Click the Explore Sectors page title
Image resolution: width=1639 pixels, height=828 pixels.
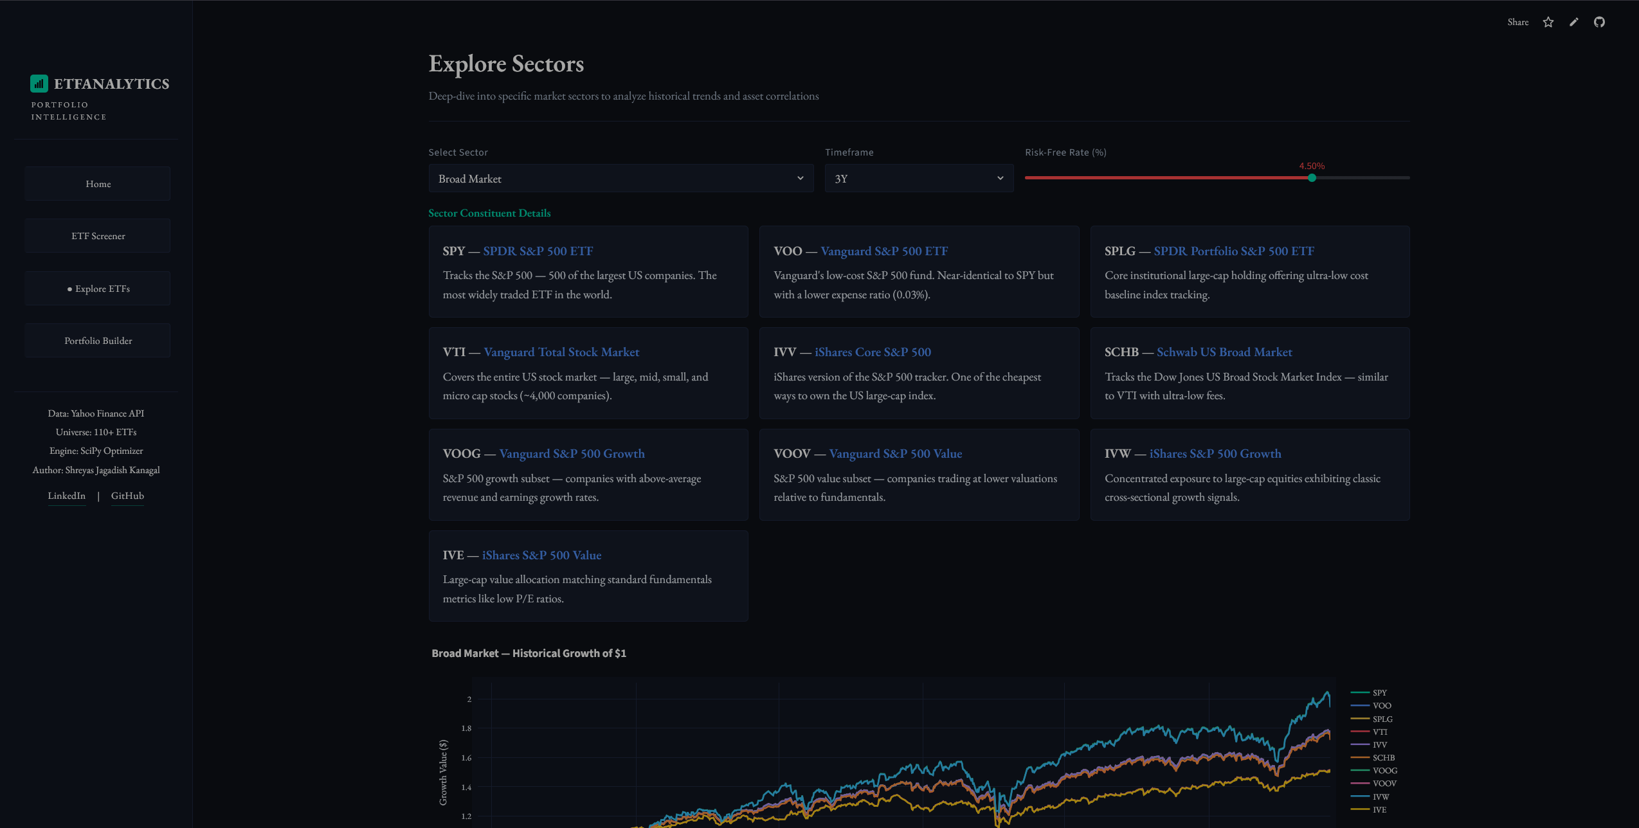(x=506, y=64)
